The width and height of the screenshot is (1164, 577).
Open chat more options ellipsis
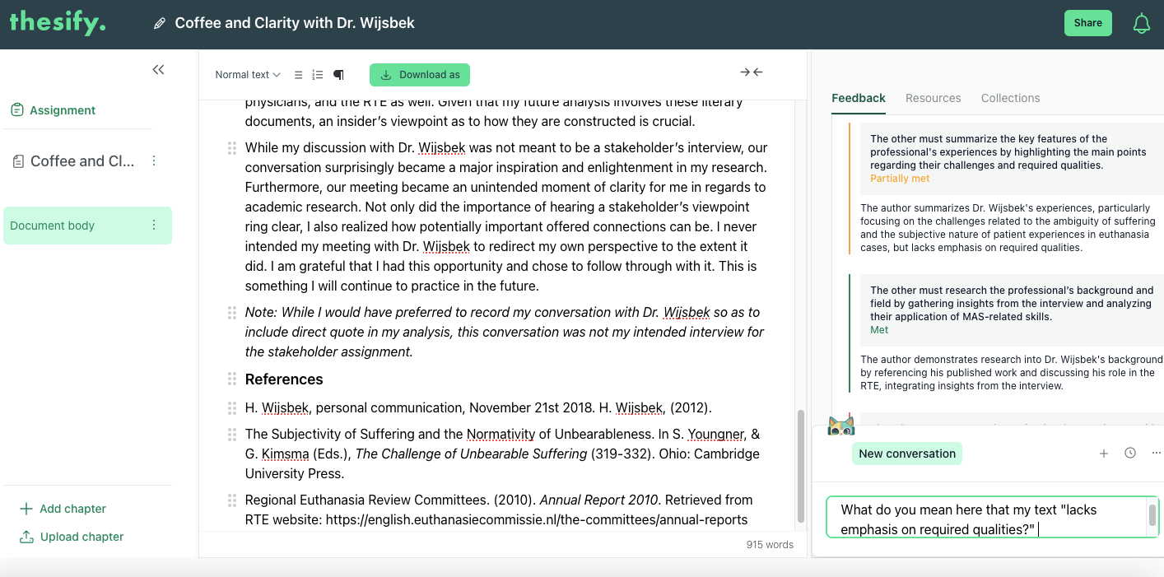click(1156, 453)
